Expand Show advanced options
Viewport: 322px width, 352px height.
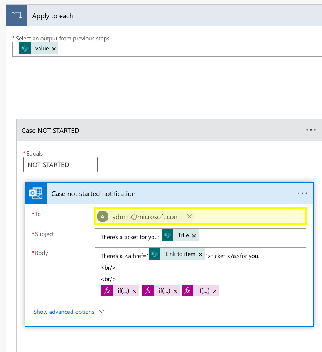69,312
